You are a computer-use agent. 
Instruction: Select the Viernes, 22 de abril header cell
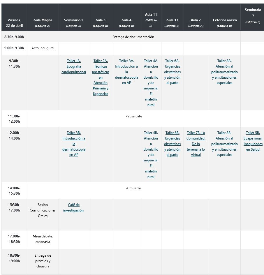click(x=14, y=23)
